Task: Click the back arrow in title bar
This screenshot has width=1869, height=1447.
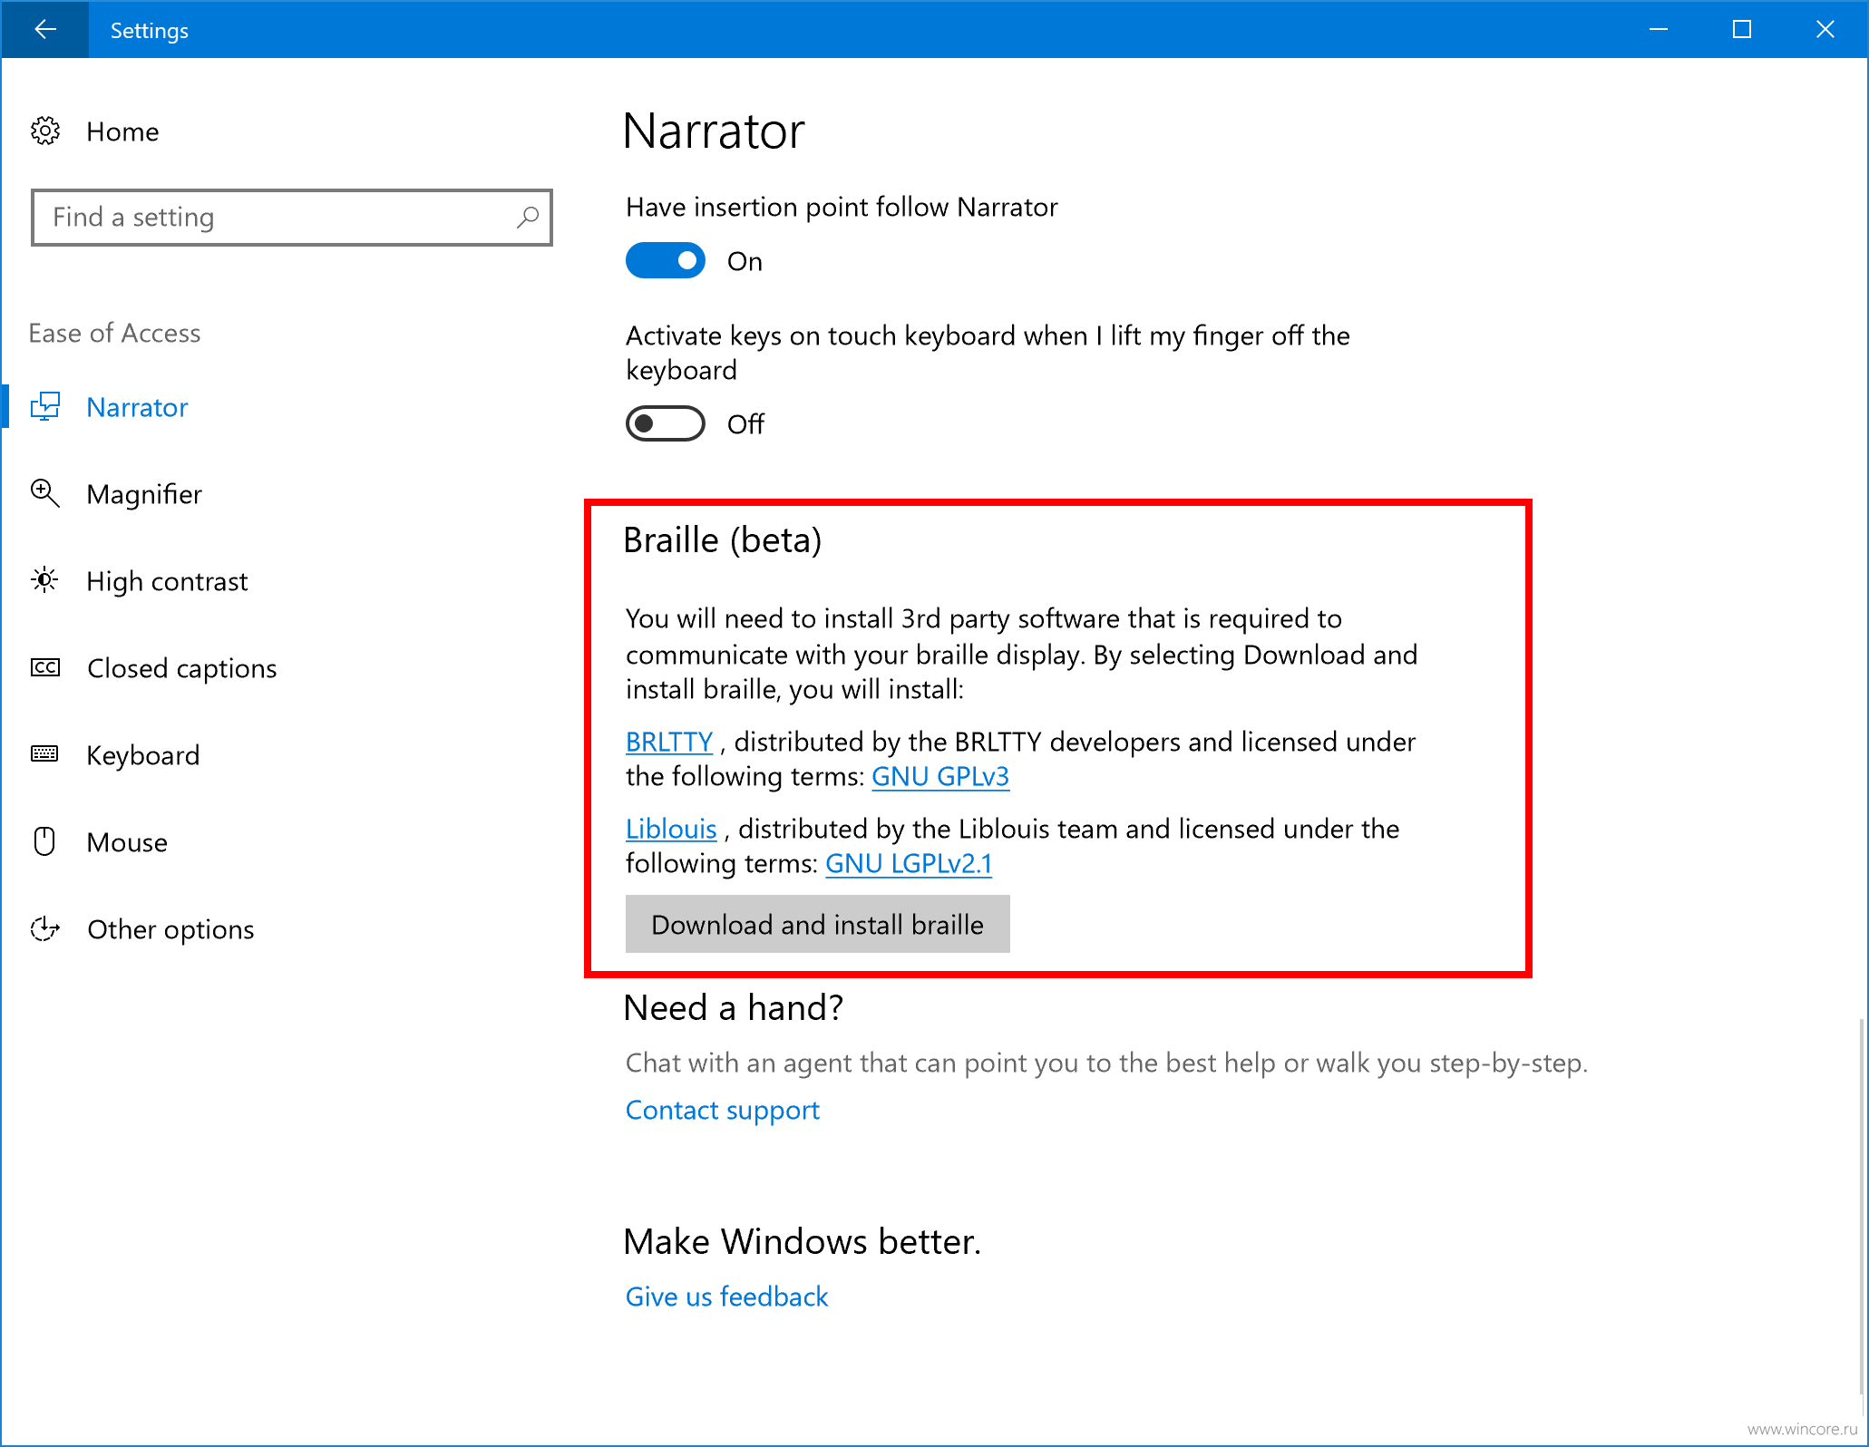Action: [44, 30]
